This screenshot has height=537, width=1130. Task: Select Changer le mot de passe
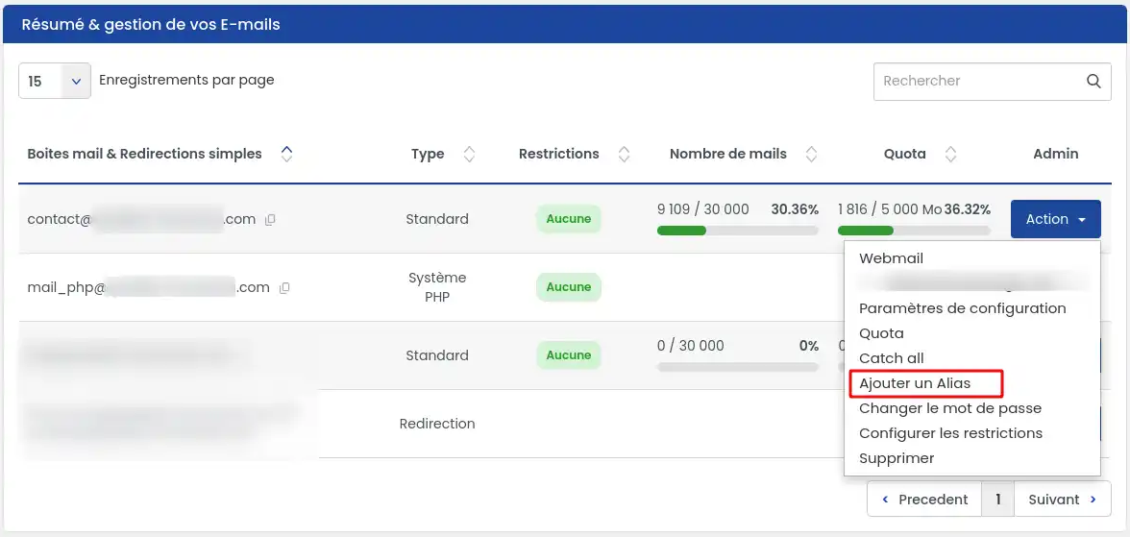(949, 408)
